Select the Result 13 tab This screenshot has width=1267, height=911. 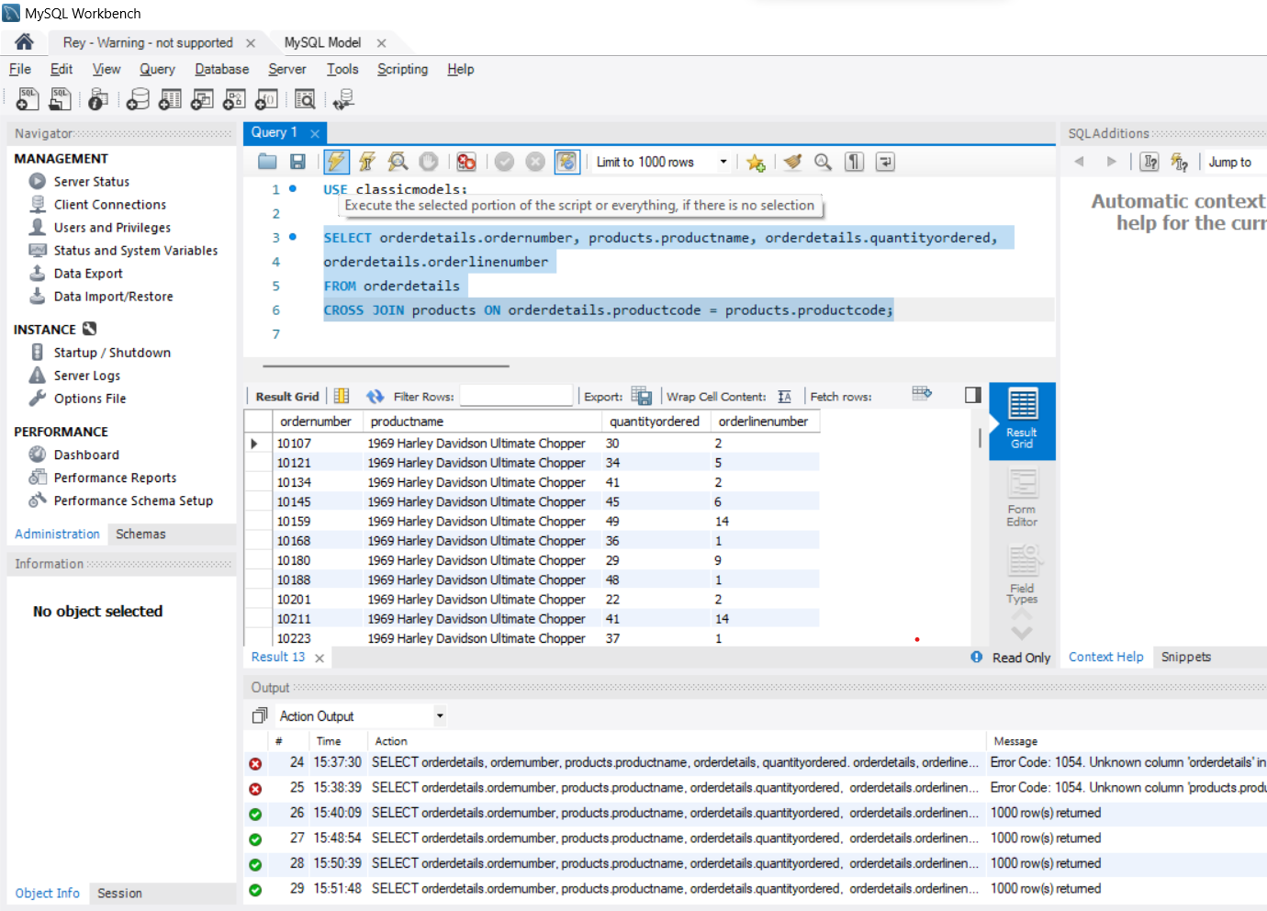[278, 657]
